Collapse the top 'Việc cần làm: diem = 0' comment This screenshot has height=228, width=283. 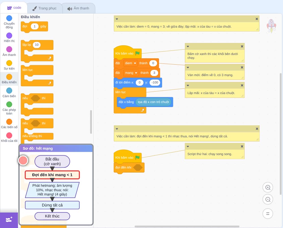tap(117, 19)
